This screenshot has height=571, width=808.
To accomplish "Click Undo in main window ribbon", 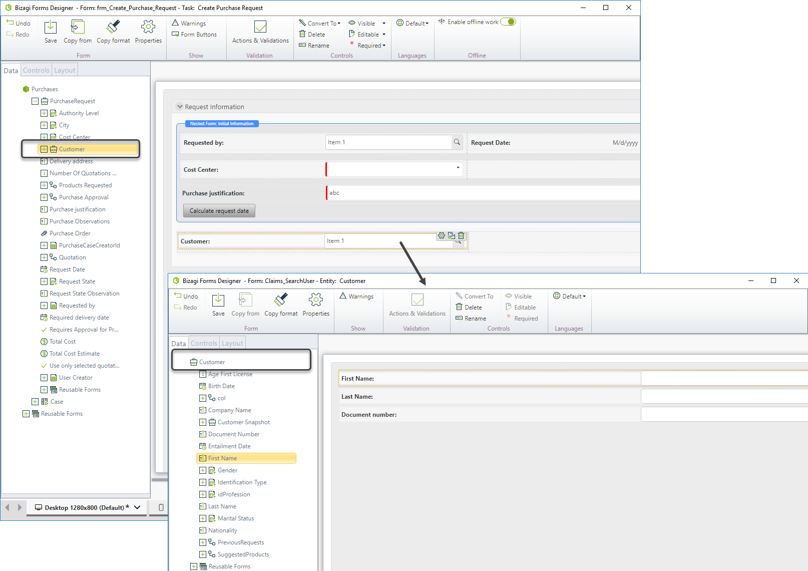I will 19,23.
